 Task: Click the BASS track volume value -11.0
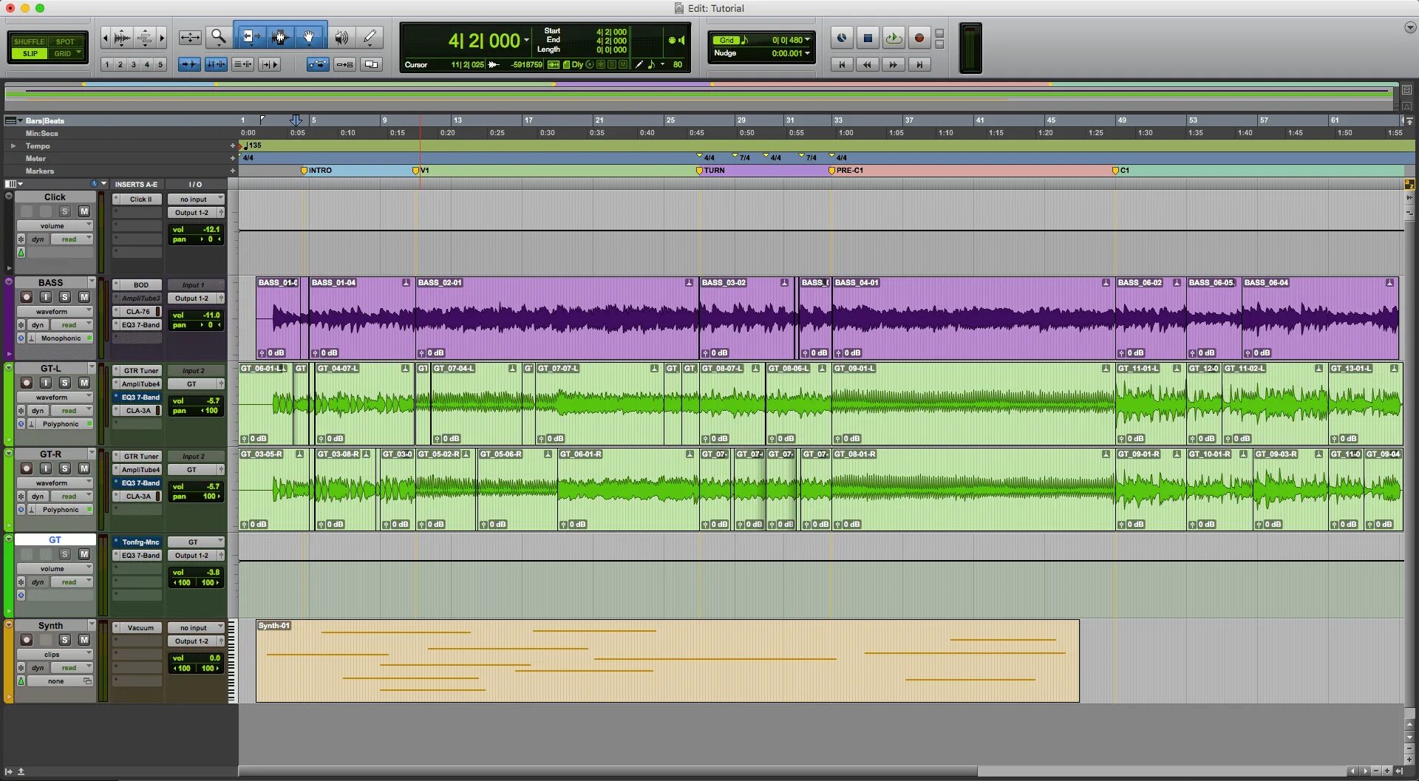[211, 315]
